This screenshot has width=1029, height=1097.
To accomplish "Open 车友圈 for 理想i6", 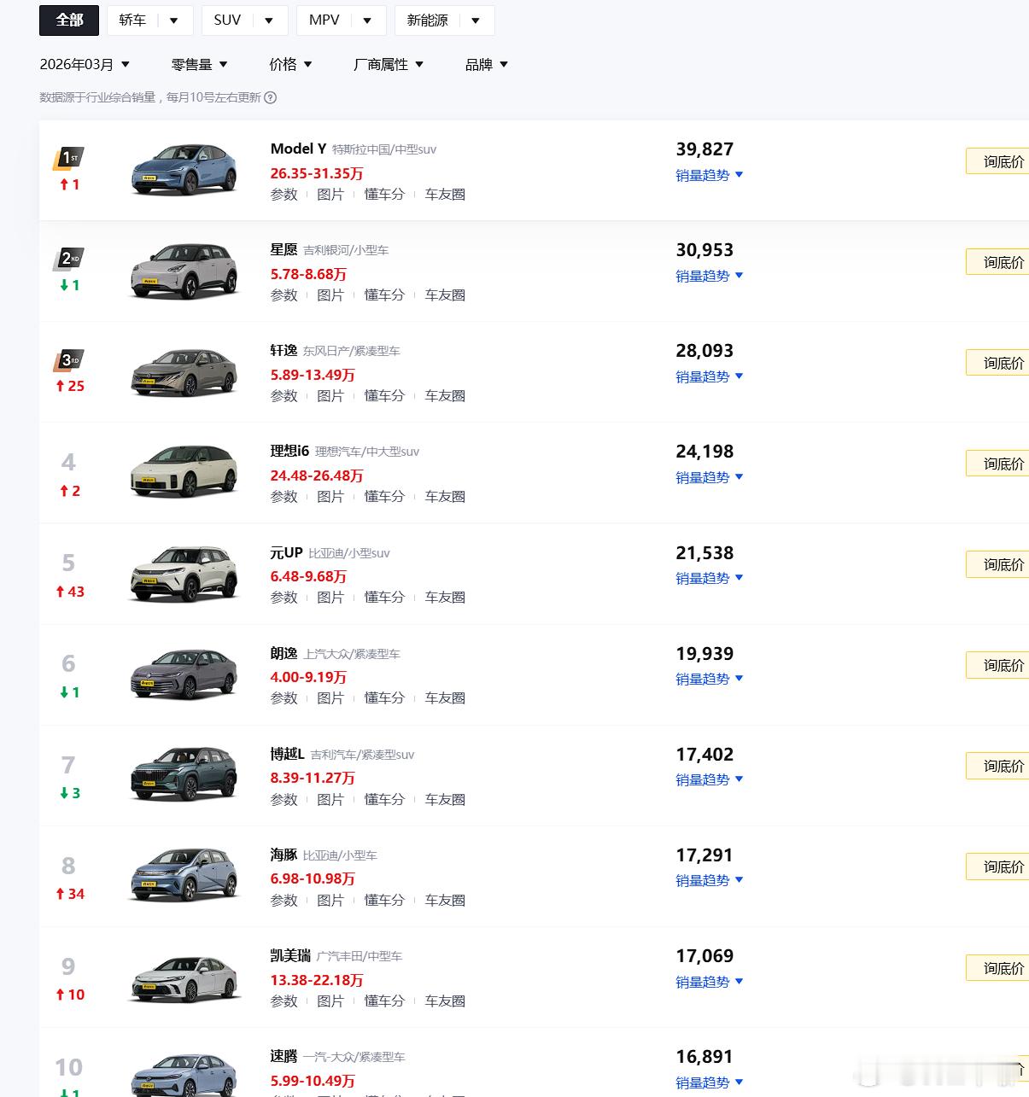I will click(444, 496).
